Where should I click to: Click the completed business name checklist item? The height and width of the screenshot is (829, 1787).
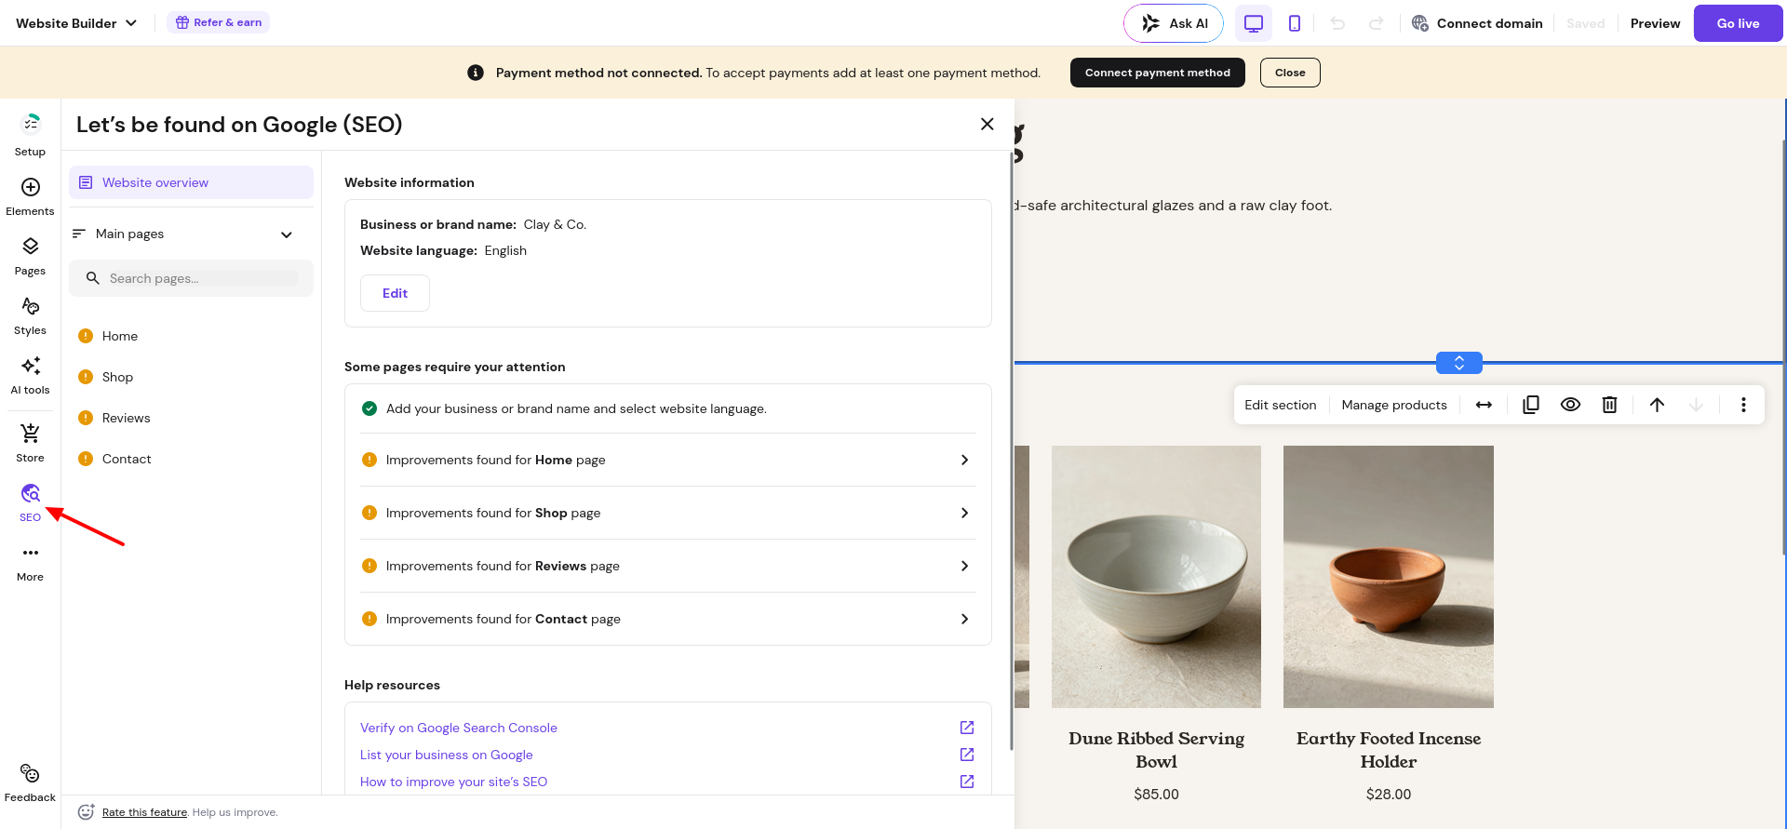click(667, 408)
